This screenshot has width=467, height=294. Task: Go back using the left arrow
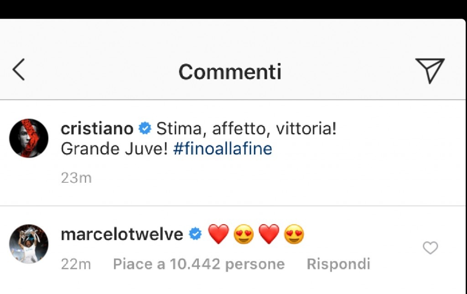18,69
